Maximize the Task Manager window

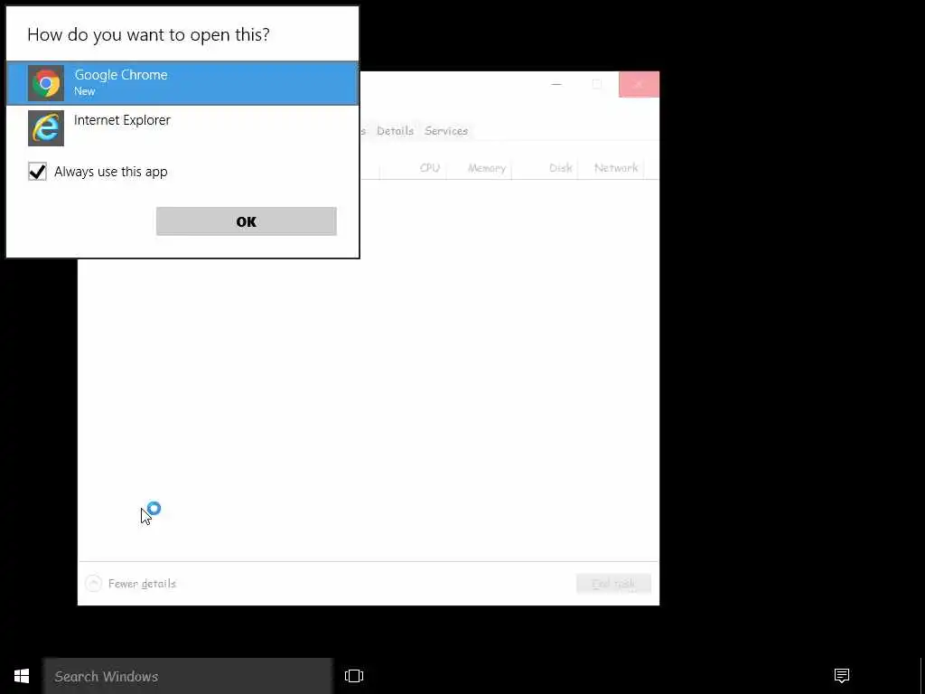click(x=597, y=85)
